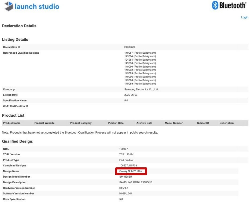Select referenced design 124964 Profile Subsystem

click(138, 60)
